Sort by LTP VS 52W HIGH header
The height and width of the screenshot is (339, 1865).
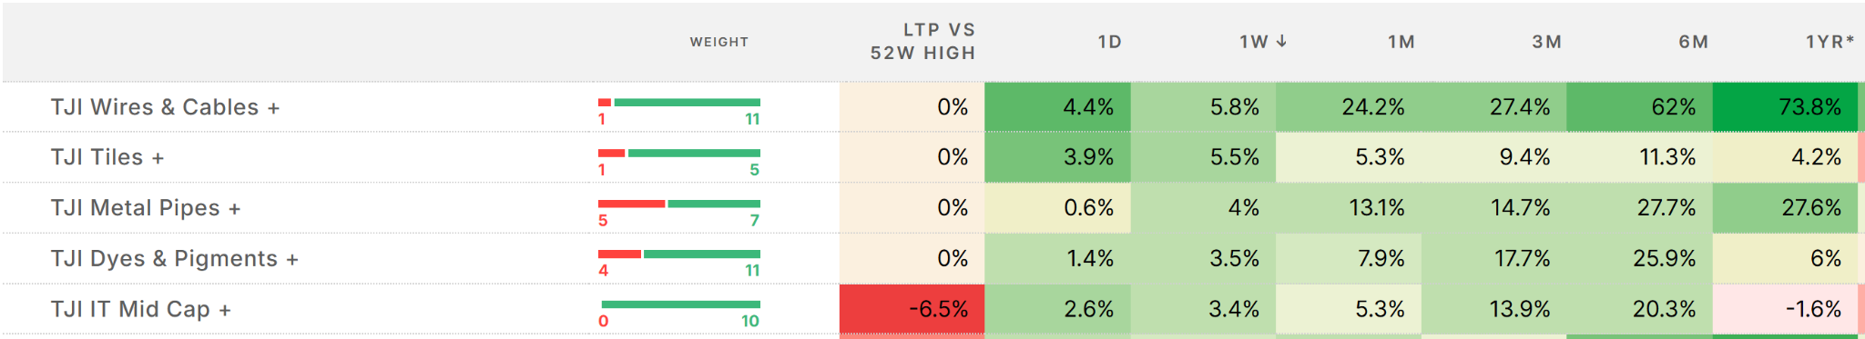(x=922, y=42)
